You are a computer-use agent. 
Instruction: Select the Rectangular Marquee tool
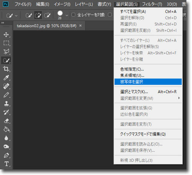pos(6,43)
